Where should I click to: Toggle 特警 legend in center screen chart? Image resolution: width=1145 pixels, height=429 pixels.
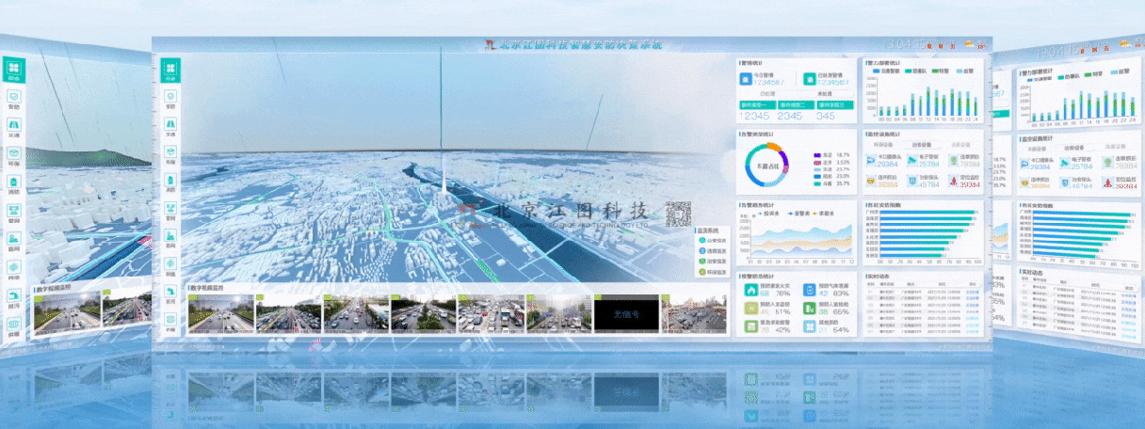(940, 71)
